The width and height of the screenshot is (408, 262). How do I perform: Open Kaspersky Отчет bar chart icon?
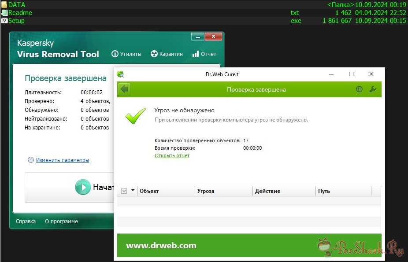coord(196,54)
